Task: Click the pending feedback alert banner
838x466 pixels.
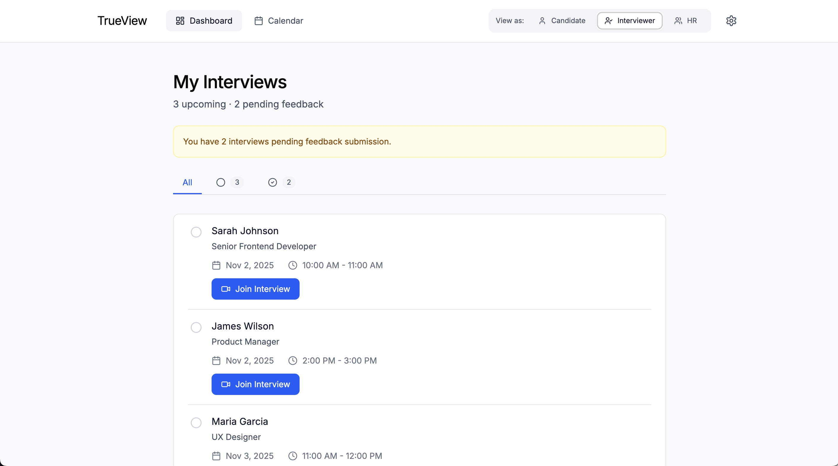Action: [419, 142]
